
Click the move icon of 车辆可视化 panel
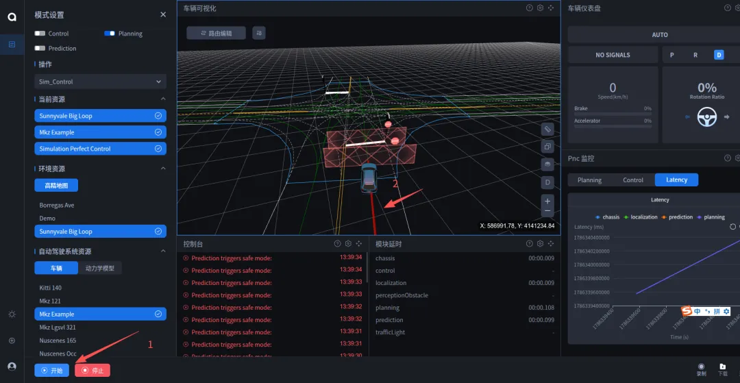(x=551, y=8)
